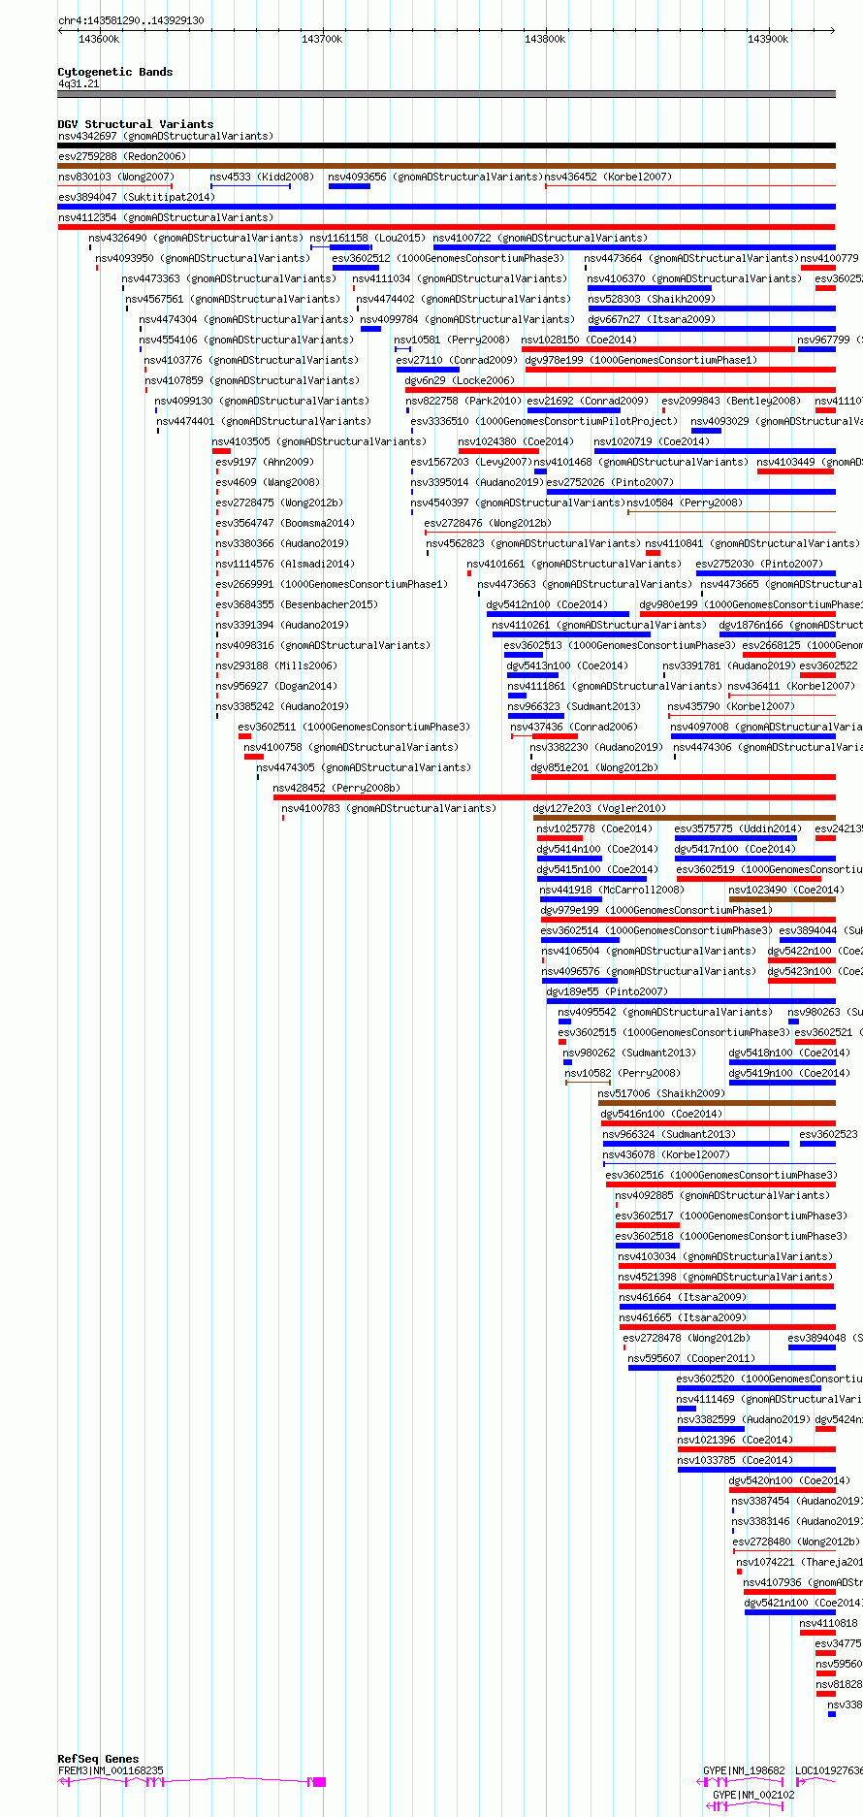Select nsv293188 (Mills2006) label
This screenshot has width=863, height=1817.
pyautogui.click(x=276, y=665)
